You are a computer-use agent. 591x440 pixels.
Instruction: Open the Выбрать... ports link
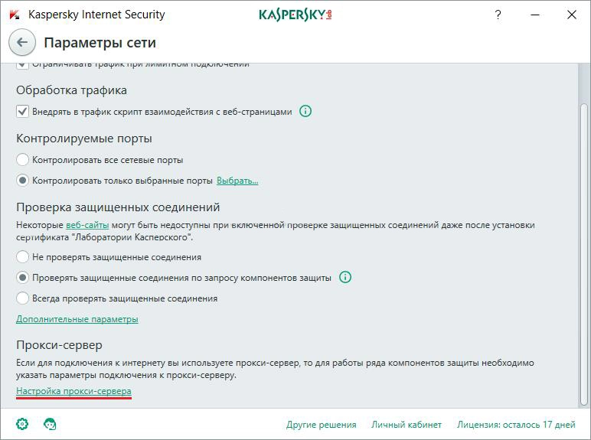click(237, 181)
